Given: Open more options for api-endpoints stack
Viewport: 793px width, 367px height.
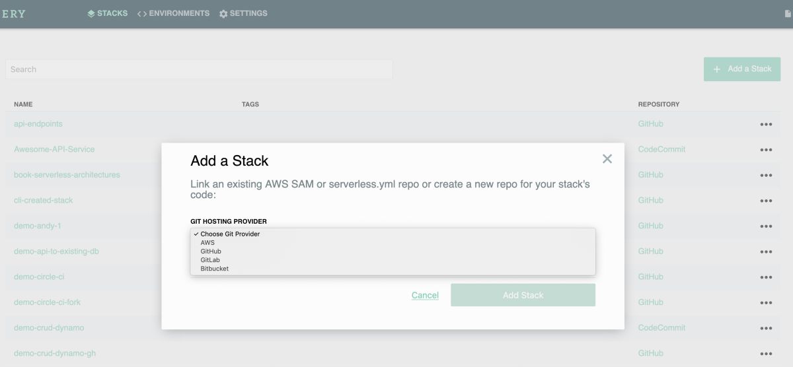Looking at the screenshot, I should coord(766,124).
